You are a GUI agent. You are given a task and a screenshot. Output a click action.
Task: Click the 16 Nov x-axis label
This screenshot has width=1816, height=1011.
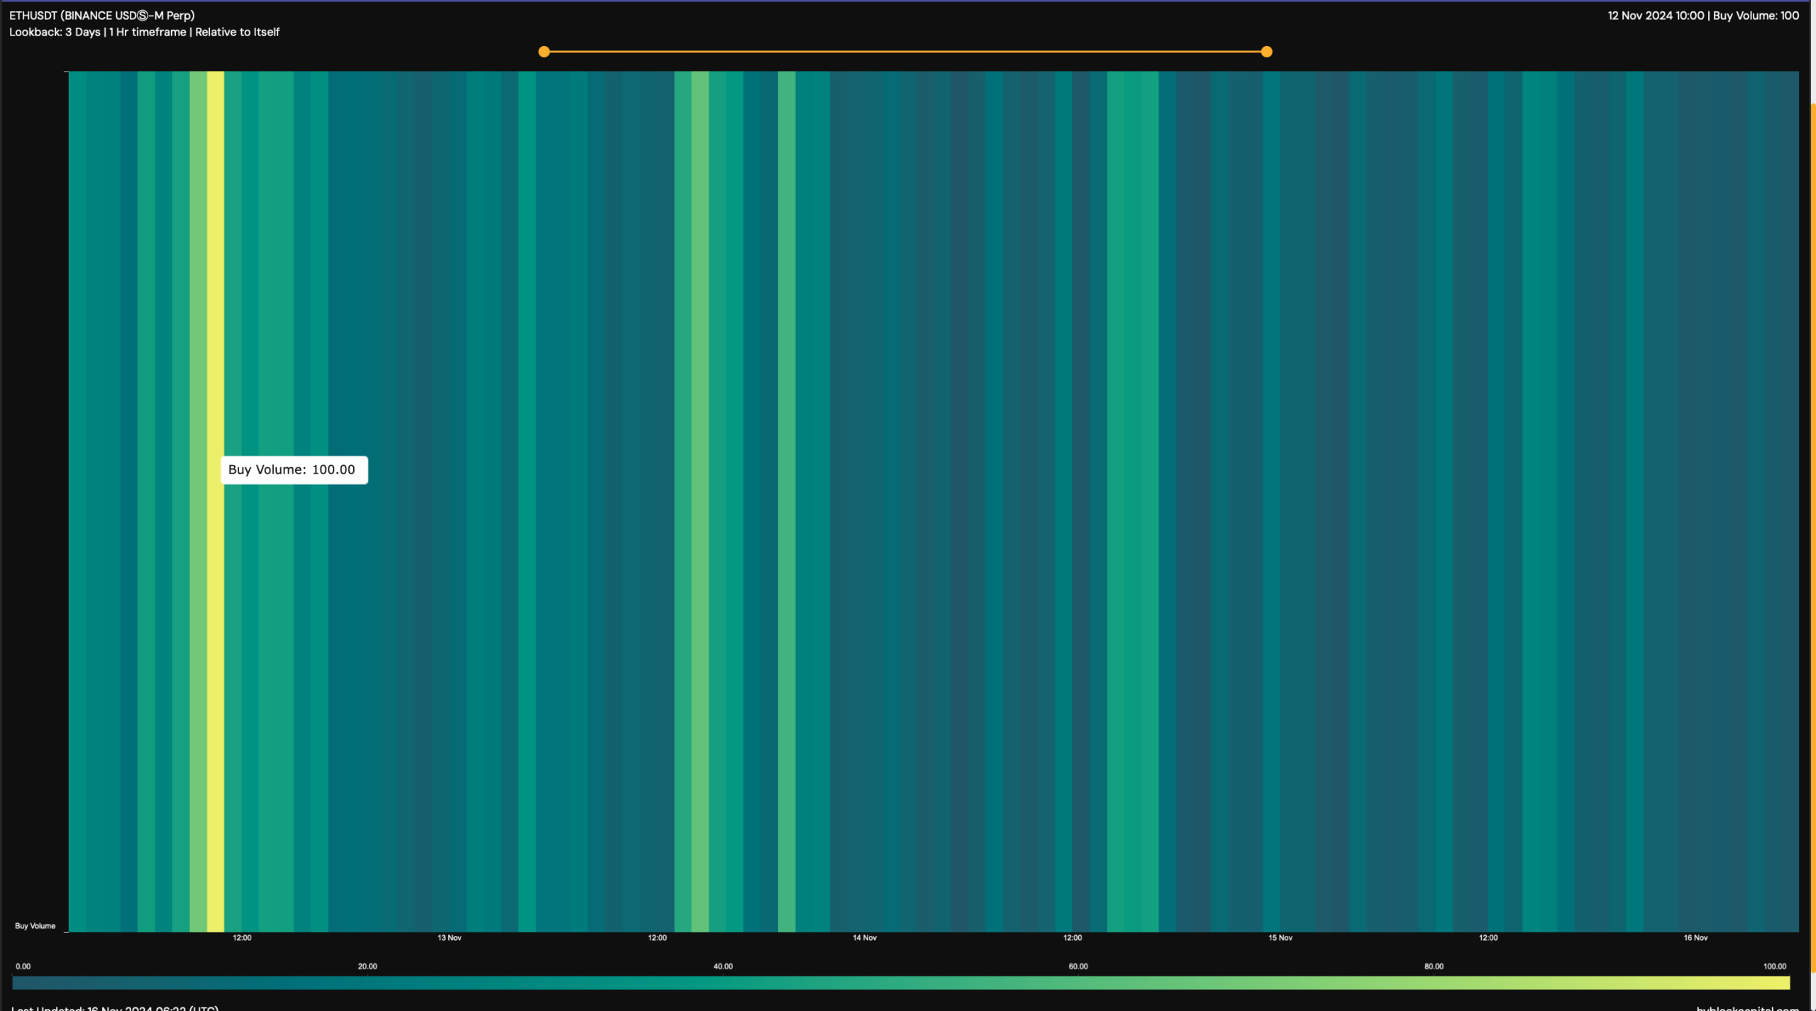(x=1696, y=938)
